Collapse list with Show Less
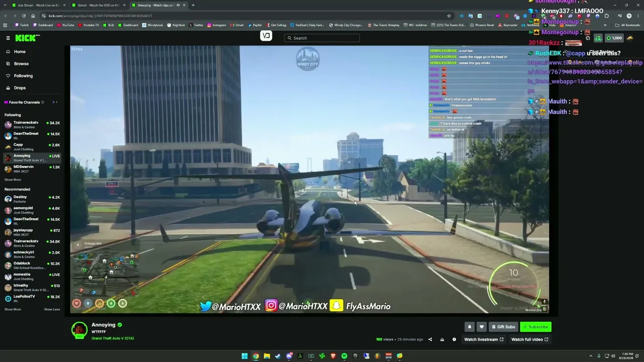 click(x=52, y=309)
